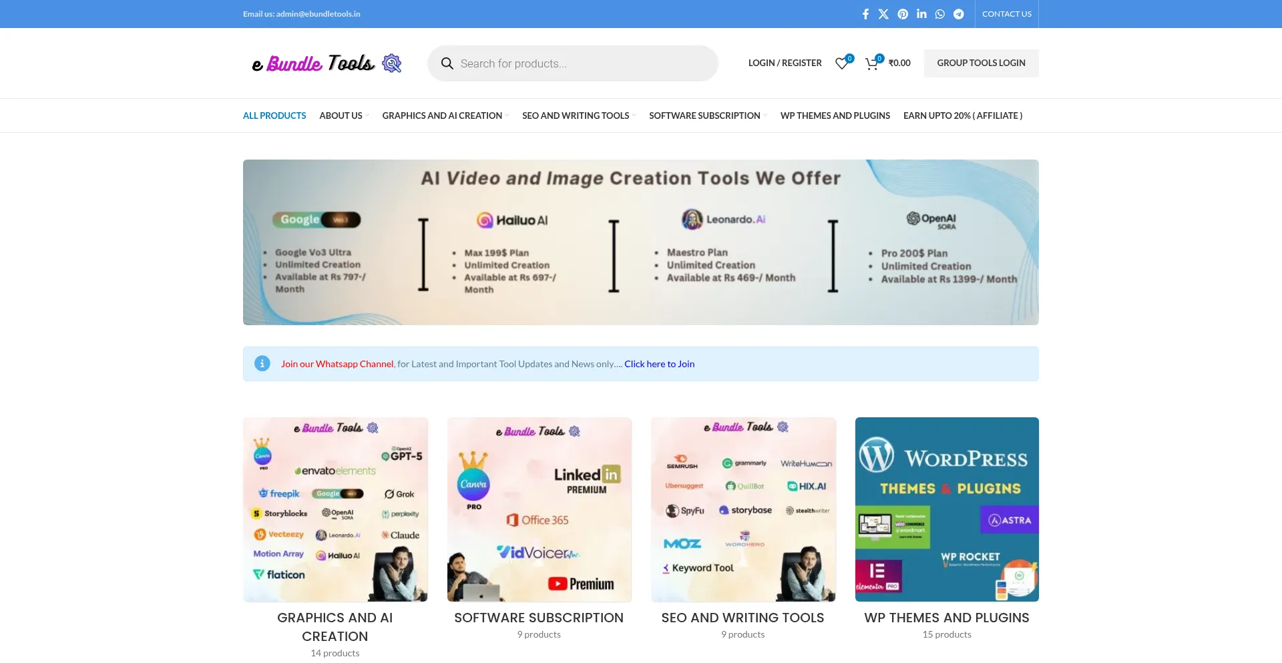Open the shopping cart icon

click(x=872, y=63)
